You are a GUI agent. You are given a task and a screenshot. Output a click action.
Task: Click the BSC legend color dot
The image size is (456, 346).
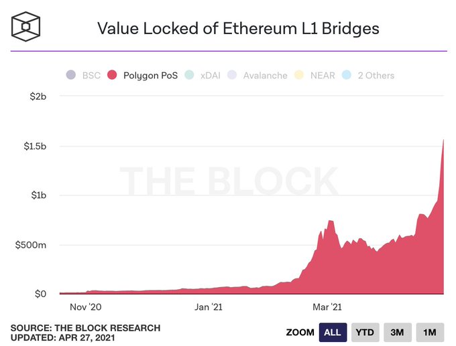pos(71,75)
